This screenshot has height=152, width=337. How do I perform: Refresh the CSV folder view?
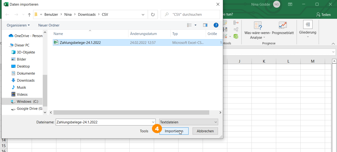(x=153, y=15)
